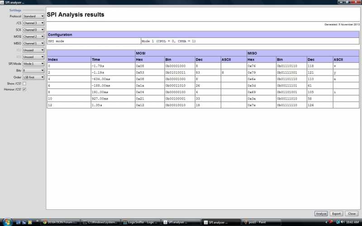Screen dimensions: 362x226
Task: Click the MISO hex cell 0x79
Action: point(262,72)
